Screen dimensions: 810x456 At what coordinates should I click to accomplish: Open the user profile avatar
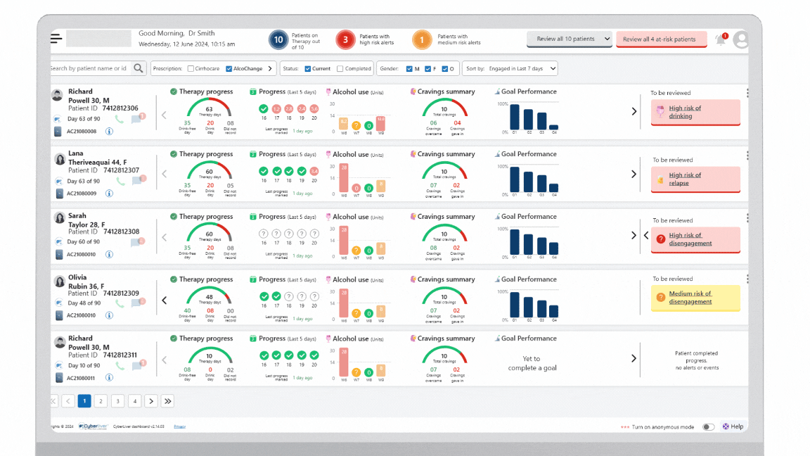pos(740,40)
